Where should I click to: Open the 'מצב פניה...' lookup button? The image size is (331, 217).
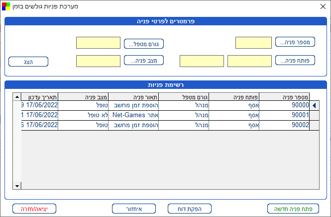144,61
